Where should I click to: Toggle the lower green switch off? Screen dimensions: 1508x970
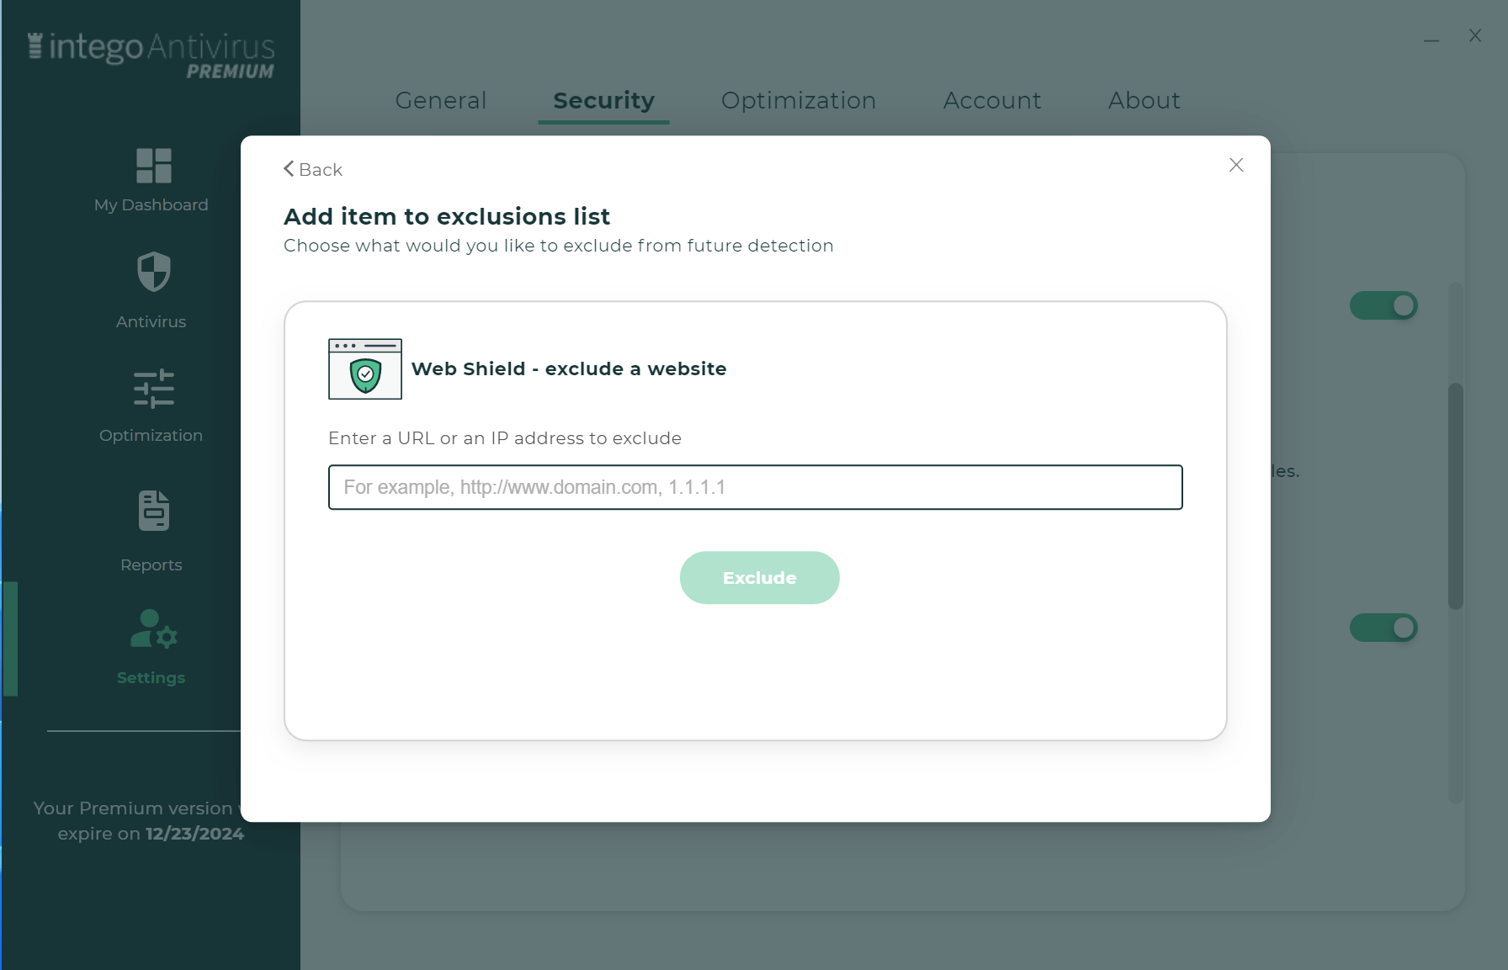pos(1383,628)
